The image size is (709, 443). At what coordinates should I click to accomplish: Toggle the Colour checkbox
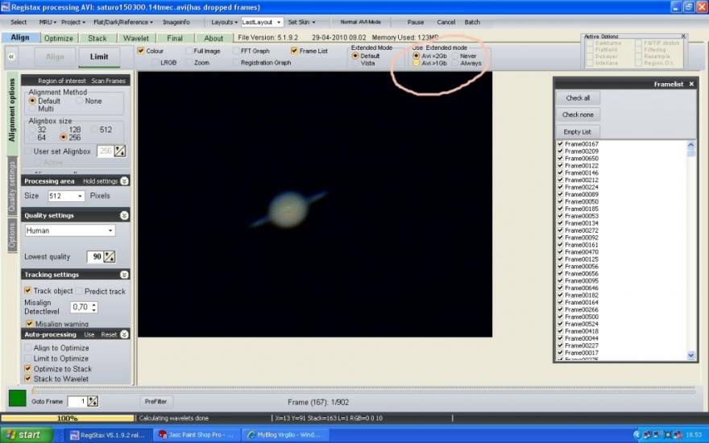[x=141, y=51]
